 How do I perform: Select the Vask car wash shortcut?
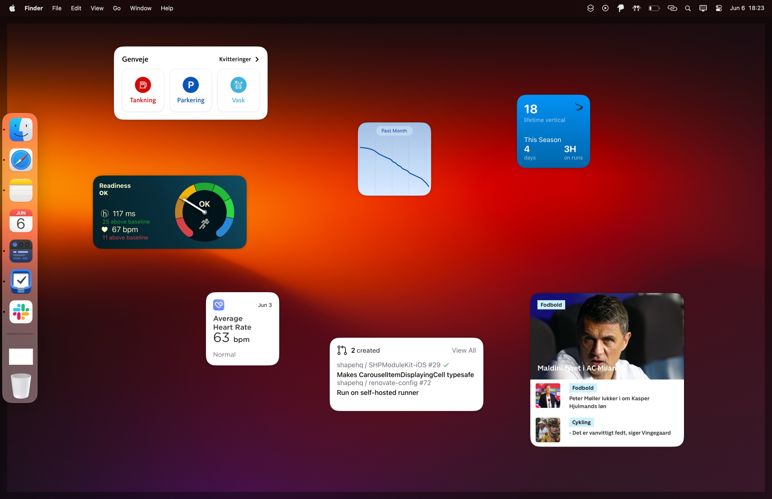tap(238, 85)
